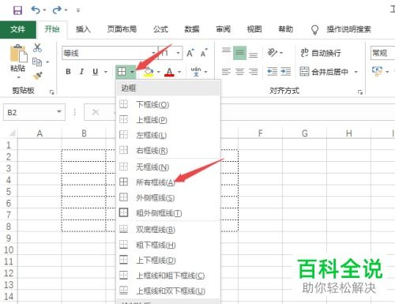This screenshot has height=304, width=395.
Task: Toggle Bold formatting
Action: [68, 72]
